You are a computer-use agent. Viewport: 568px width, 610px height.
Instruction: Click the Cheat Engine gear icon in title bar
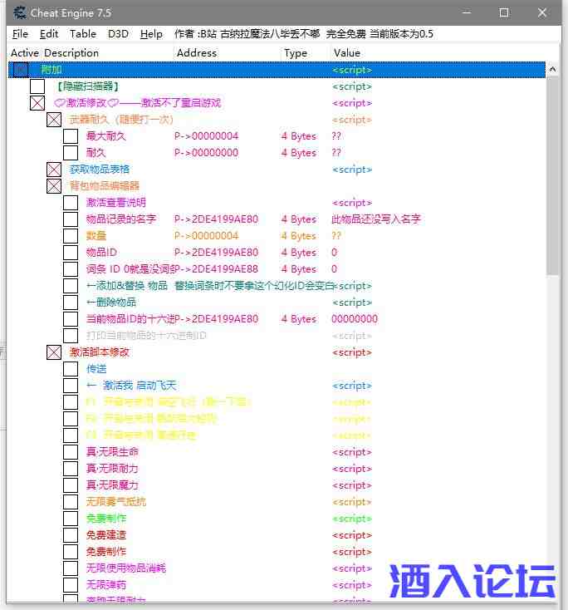(18, 12)
